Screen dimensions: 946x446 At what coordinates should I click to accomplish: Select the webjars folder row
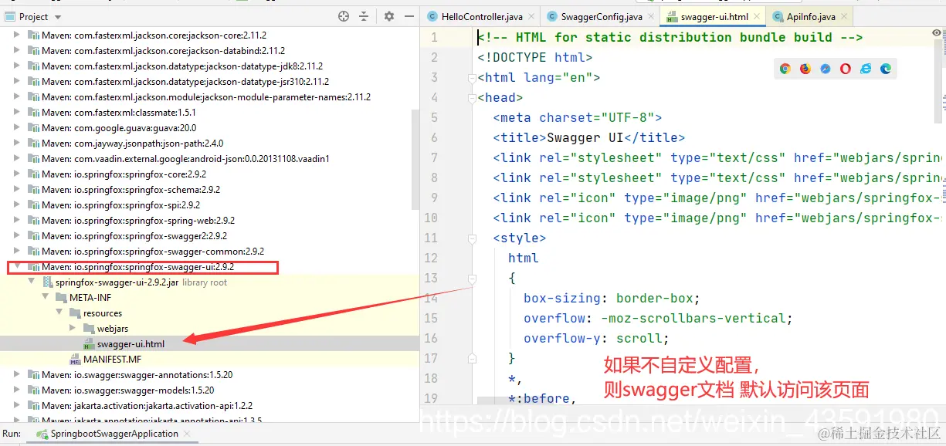coord(210,329)
